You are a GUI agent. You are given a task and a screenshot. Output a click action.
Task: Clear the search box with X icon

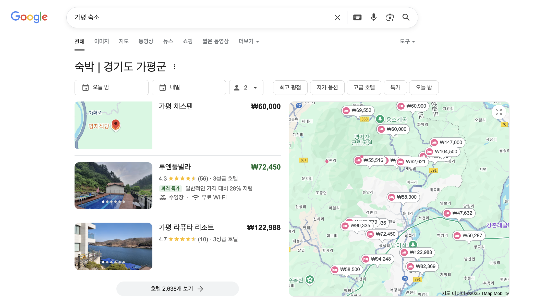[x=337, y=17]
